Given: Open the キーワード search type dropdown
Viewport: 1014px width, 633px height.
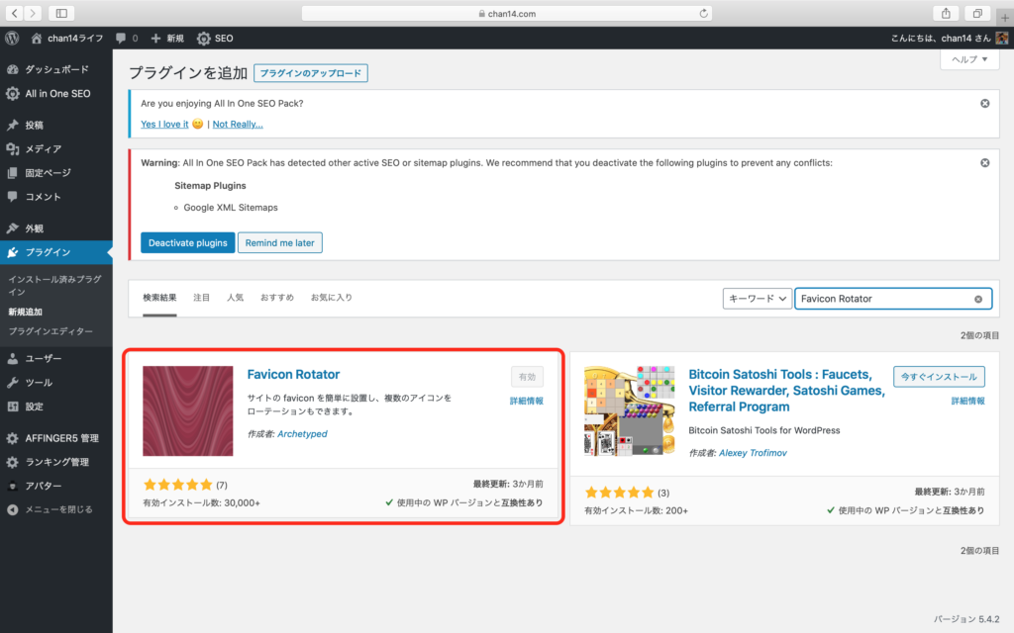Looking at the screenshot, I should click(758, 299).
